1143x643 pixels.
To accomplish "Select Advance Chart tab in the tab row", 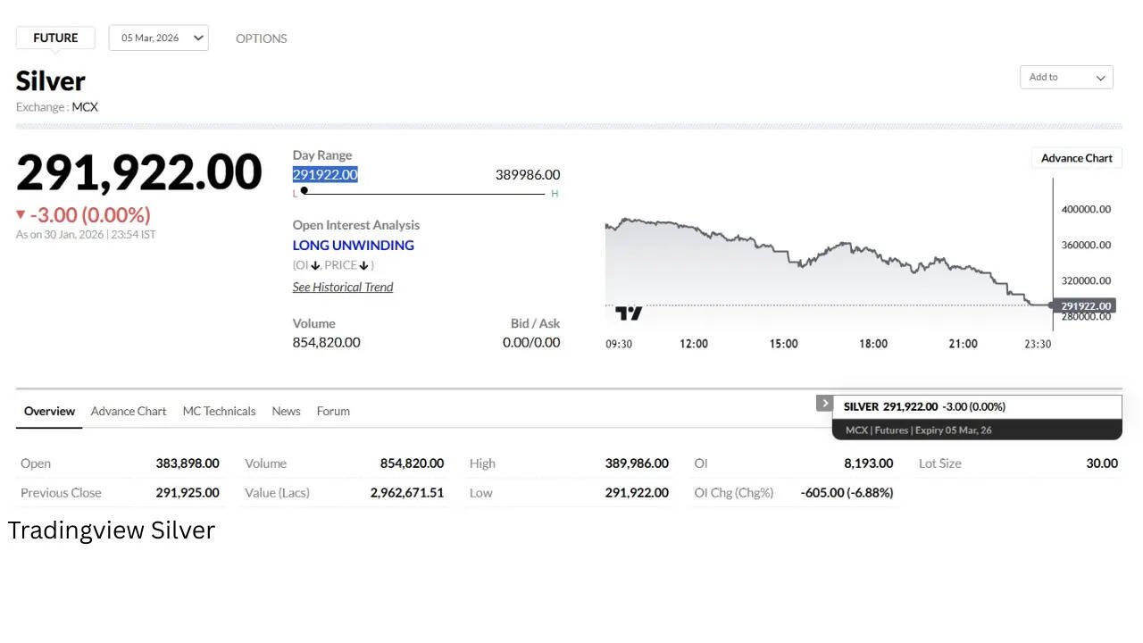I will click(x=129, y=411).
